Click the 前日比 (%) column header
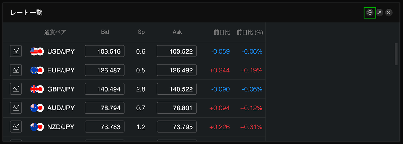Image resolution: width=403 pixels, height=144 pixels. (x=250, y=32)
